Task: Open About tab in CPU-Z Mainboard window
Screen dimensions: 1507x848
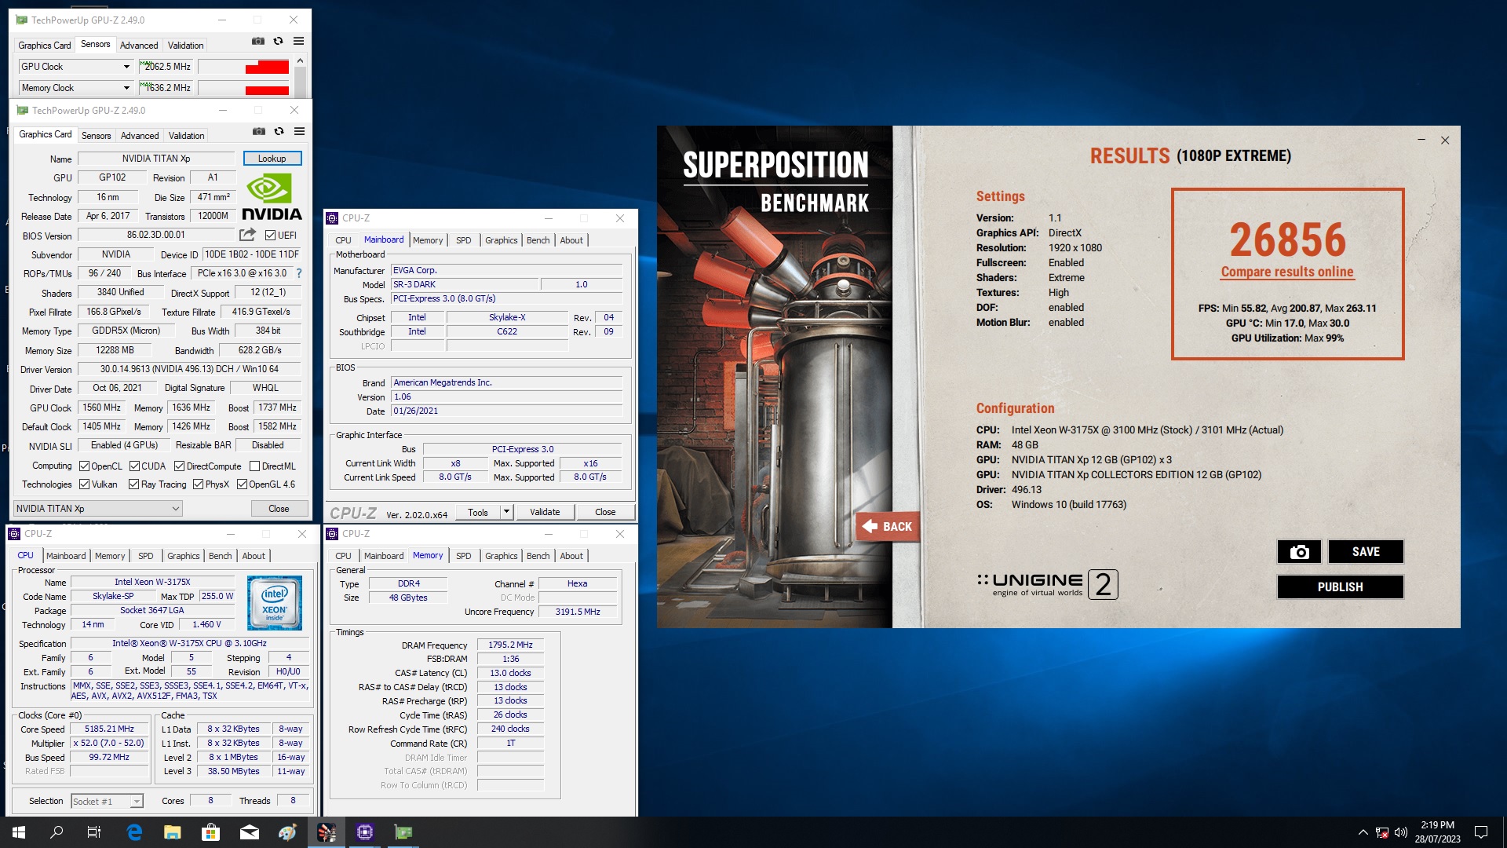Action: click(x=571, y=240)
